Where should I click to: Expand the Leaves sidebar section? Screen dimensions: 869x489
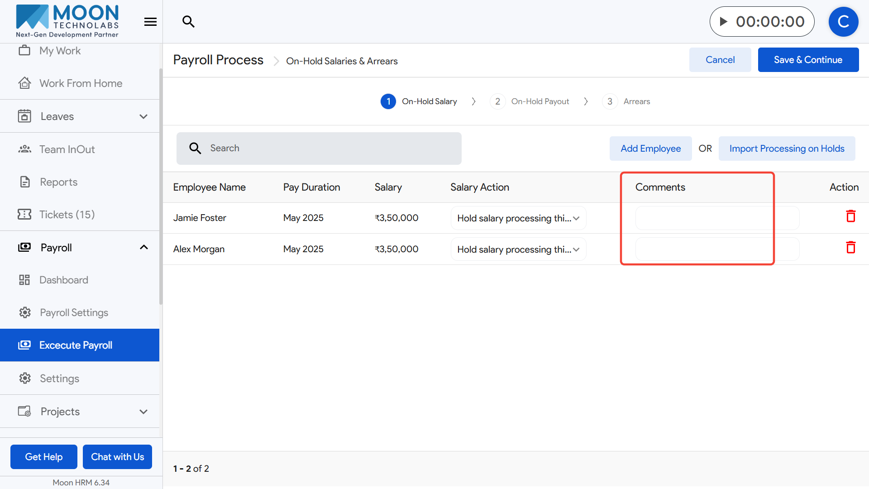click(143, 116)
